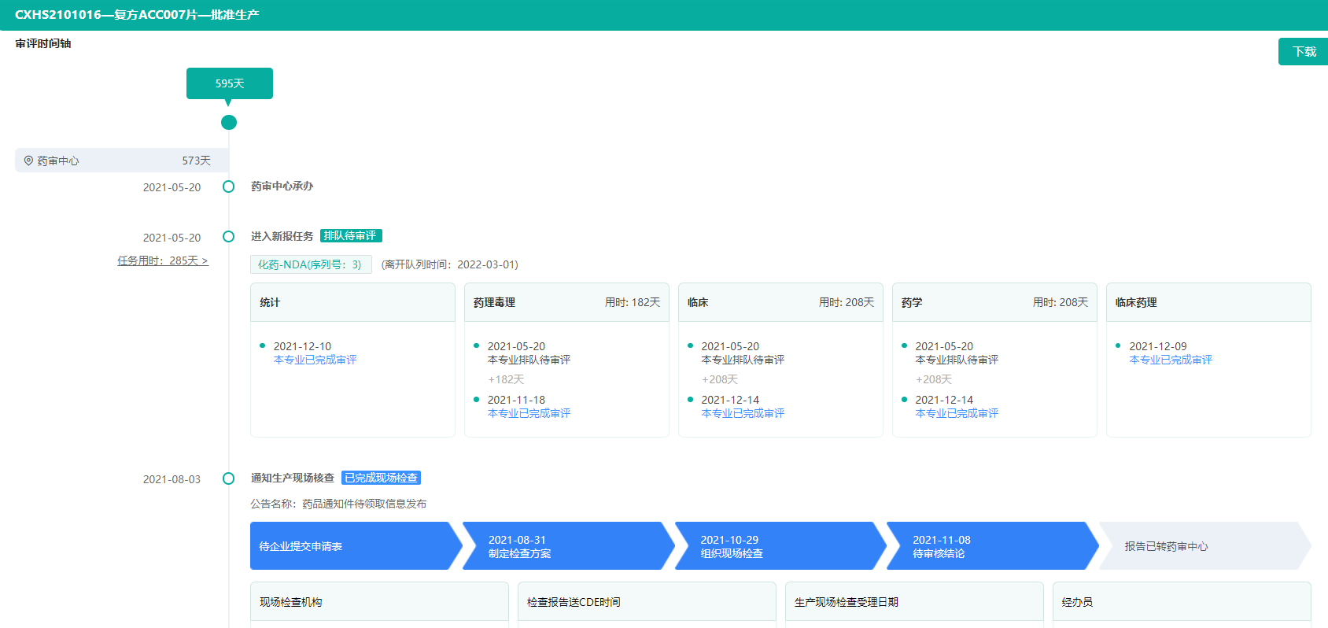Open 药学 本专业已完成审评 link
The width and height of the screenshot is (1328, 628).
(x=957, y=413)
